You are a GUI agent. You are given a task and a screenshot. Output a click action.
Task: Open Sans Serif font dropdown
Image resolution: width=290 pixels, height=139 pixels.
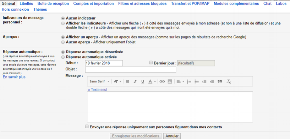(x=99, y=81)
